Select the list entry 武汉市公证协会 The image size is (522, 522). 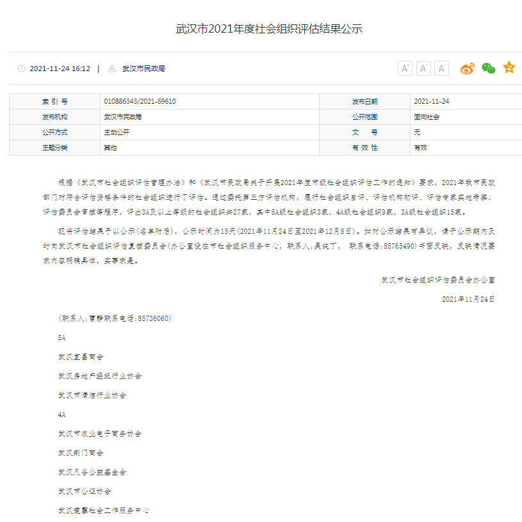tap(85, 491)
